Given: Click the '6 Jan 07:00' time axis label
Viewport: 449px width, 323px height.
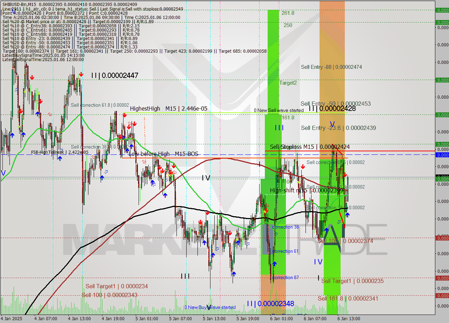Looking at the screenshot, I should point(315,319).
